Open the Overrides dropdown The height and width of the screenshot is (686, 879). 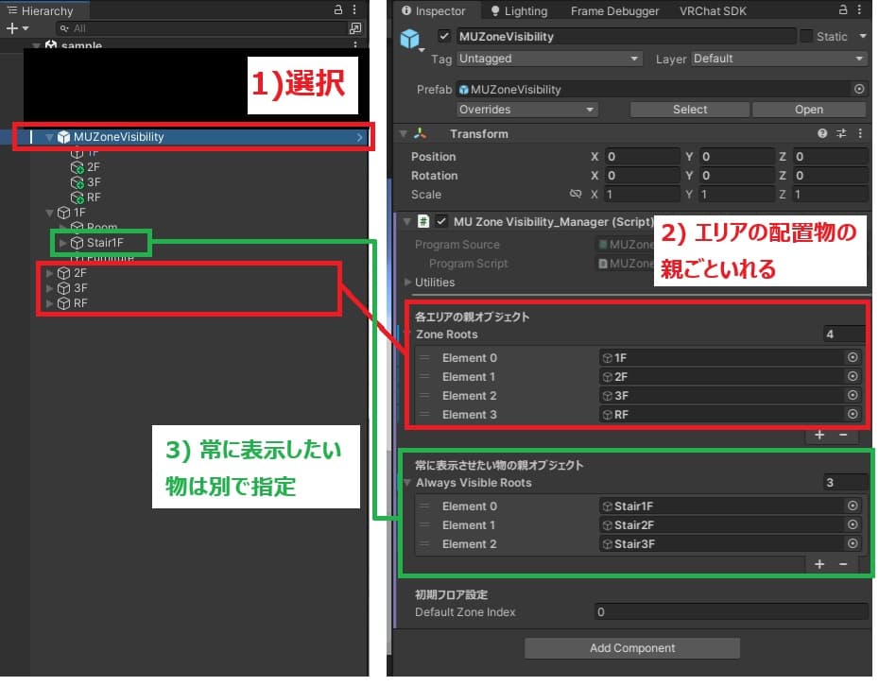tap(527, 110)
